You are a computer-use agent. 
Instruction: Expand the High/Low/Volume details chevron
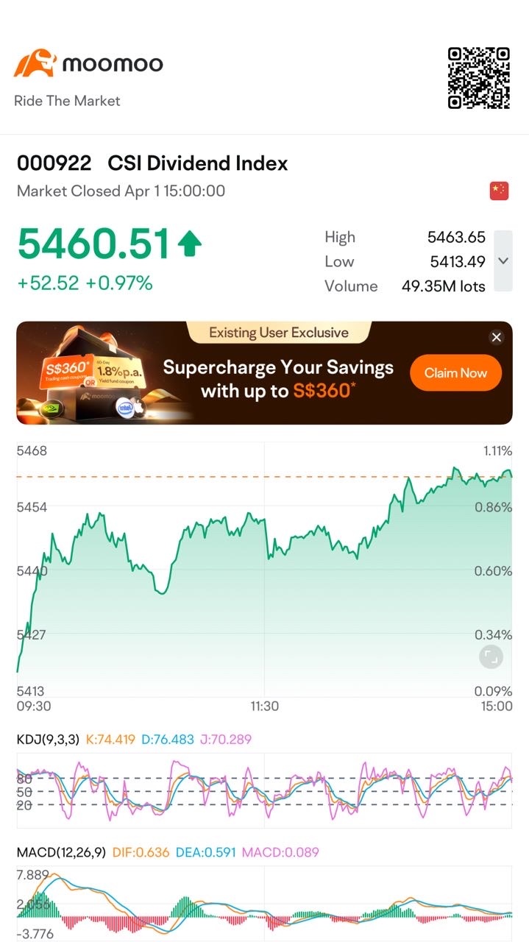[x=503, y=261]
